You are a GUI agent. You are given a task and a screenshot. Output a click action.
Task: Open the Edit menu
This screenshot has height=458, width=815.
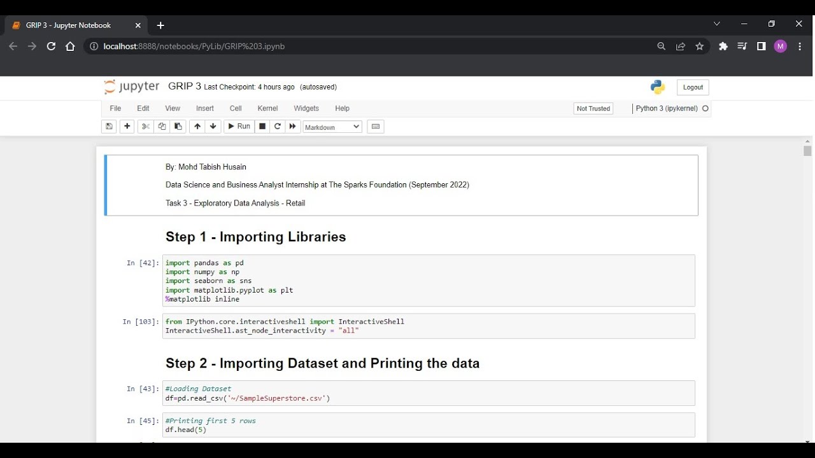pos(143,109)
